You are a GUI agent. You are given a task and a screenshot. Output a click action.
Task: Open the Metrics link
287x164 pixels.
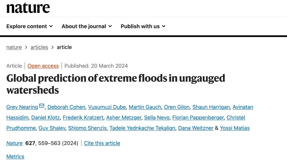[x=15, y=157]
